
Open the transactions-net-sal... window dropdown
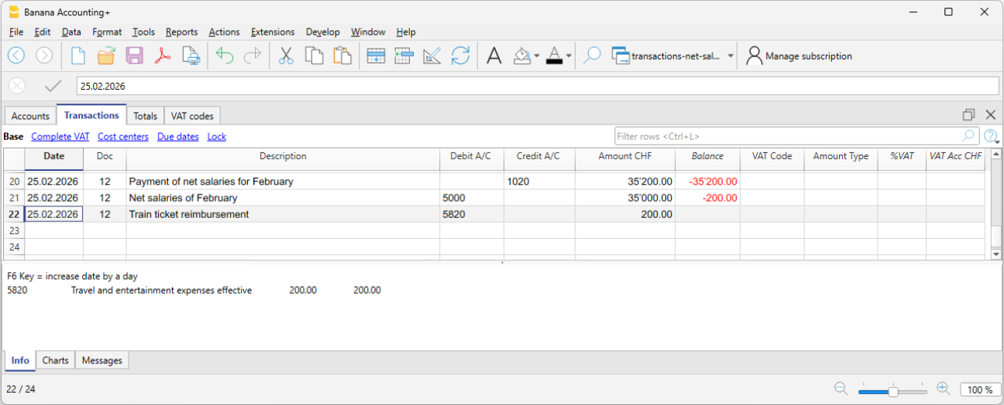pos(731,56)
